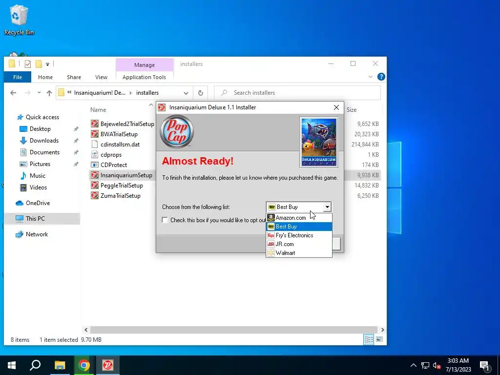Pick Fry's Electronics from the list

(299, 235)
